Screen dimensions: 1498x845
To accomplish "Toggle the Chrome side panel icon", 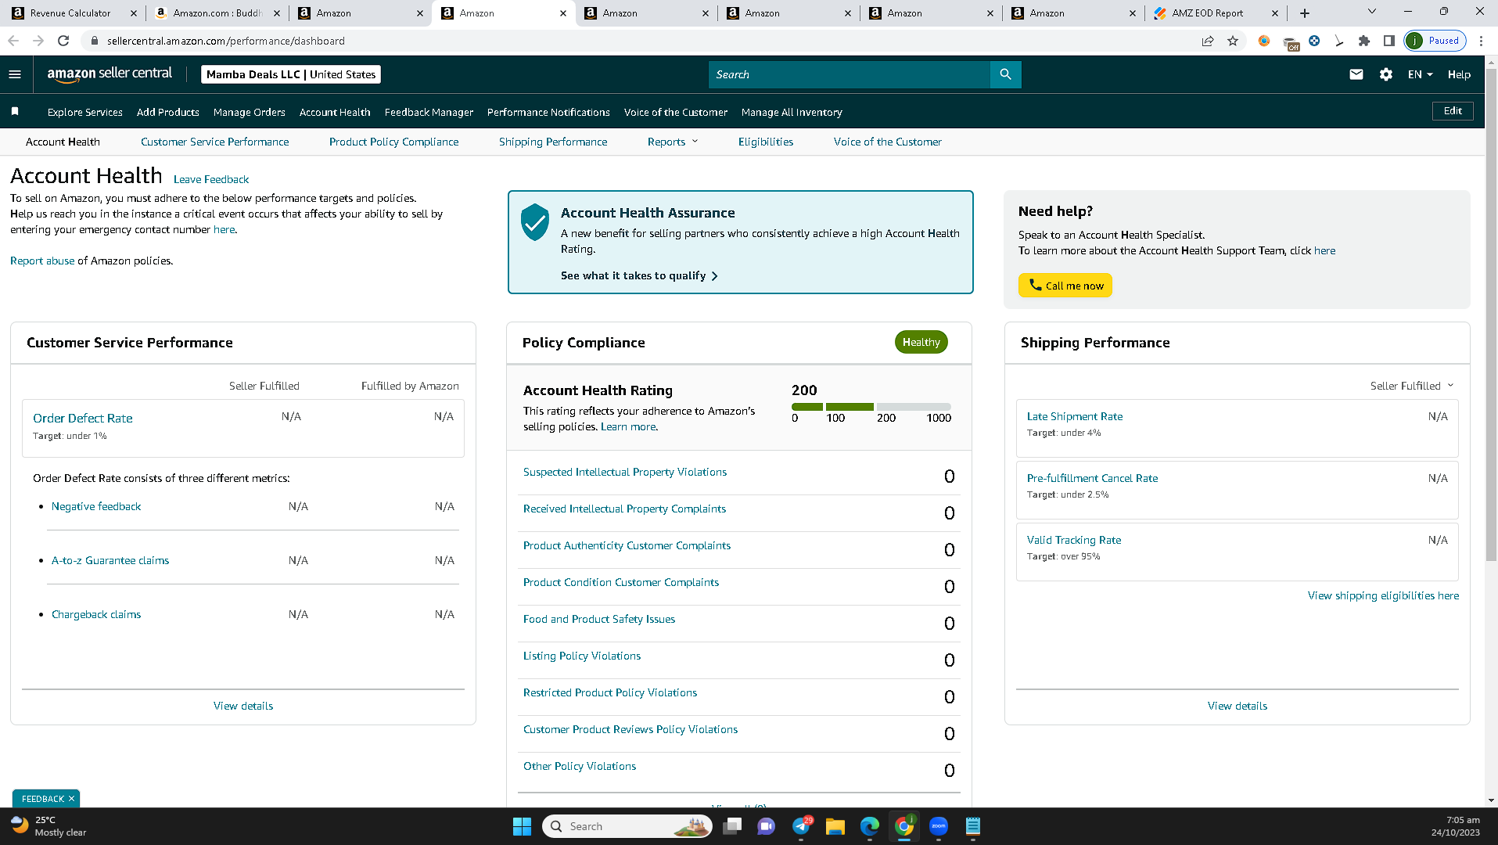I will coord(1389,41).
